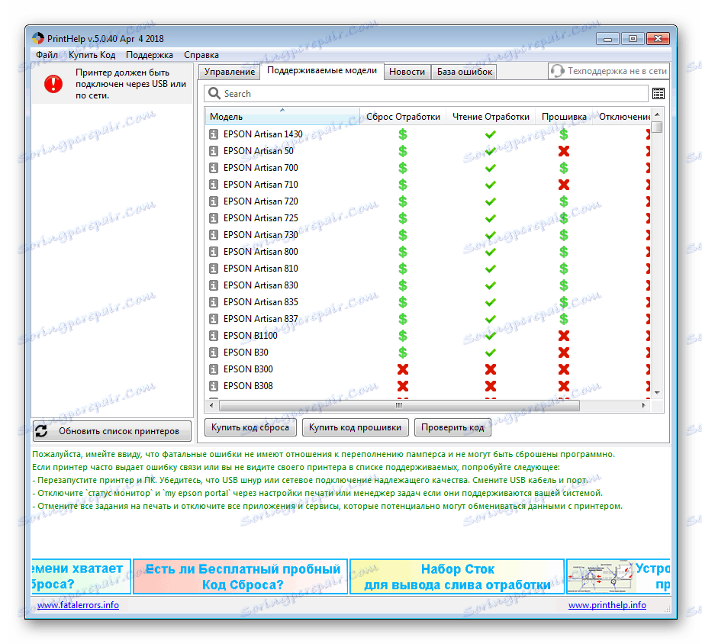702x644 pixels.
Task: Click info icon for EPSON Artisan 730
Action: pyautogui.click(x=214, y=235)
